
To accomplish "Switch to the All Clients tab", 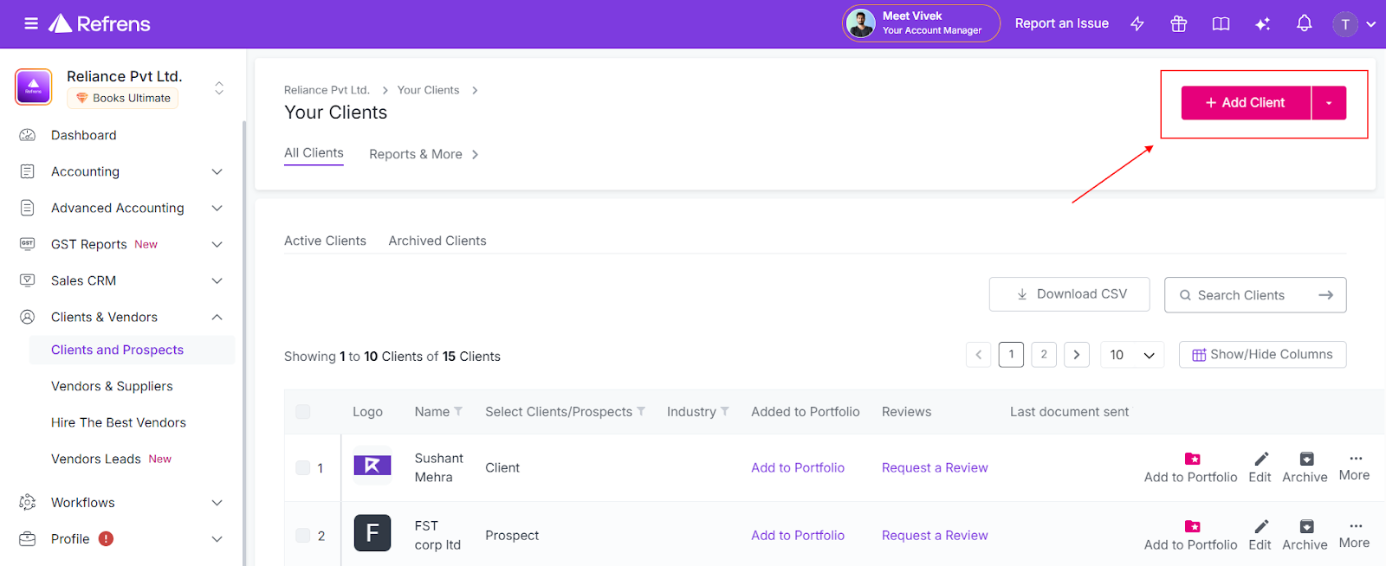I will tap(314, 153).
